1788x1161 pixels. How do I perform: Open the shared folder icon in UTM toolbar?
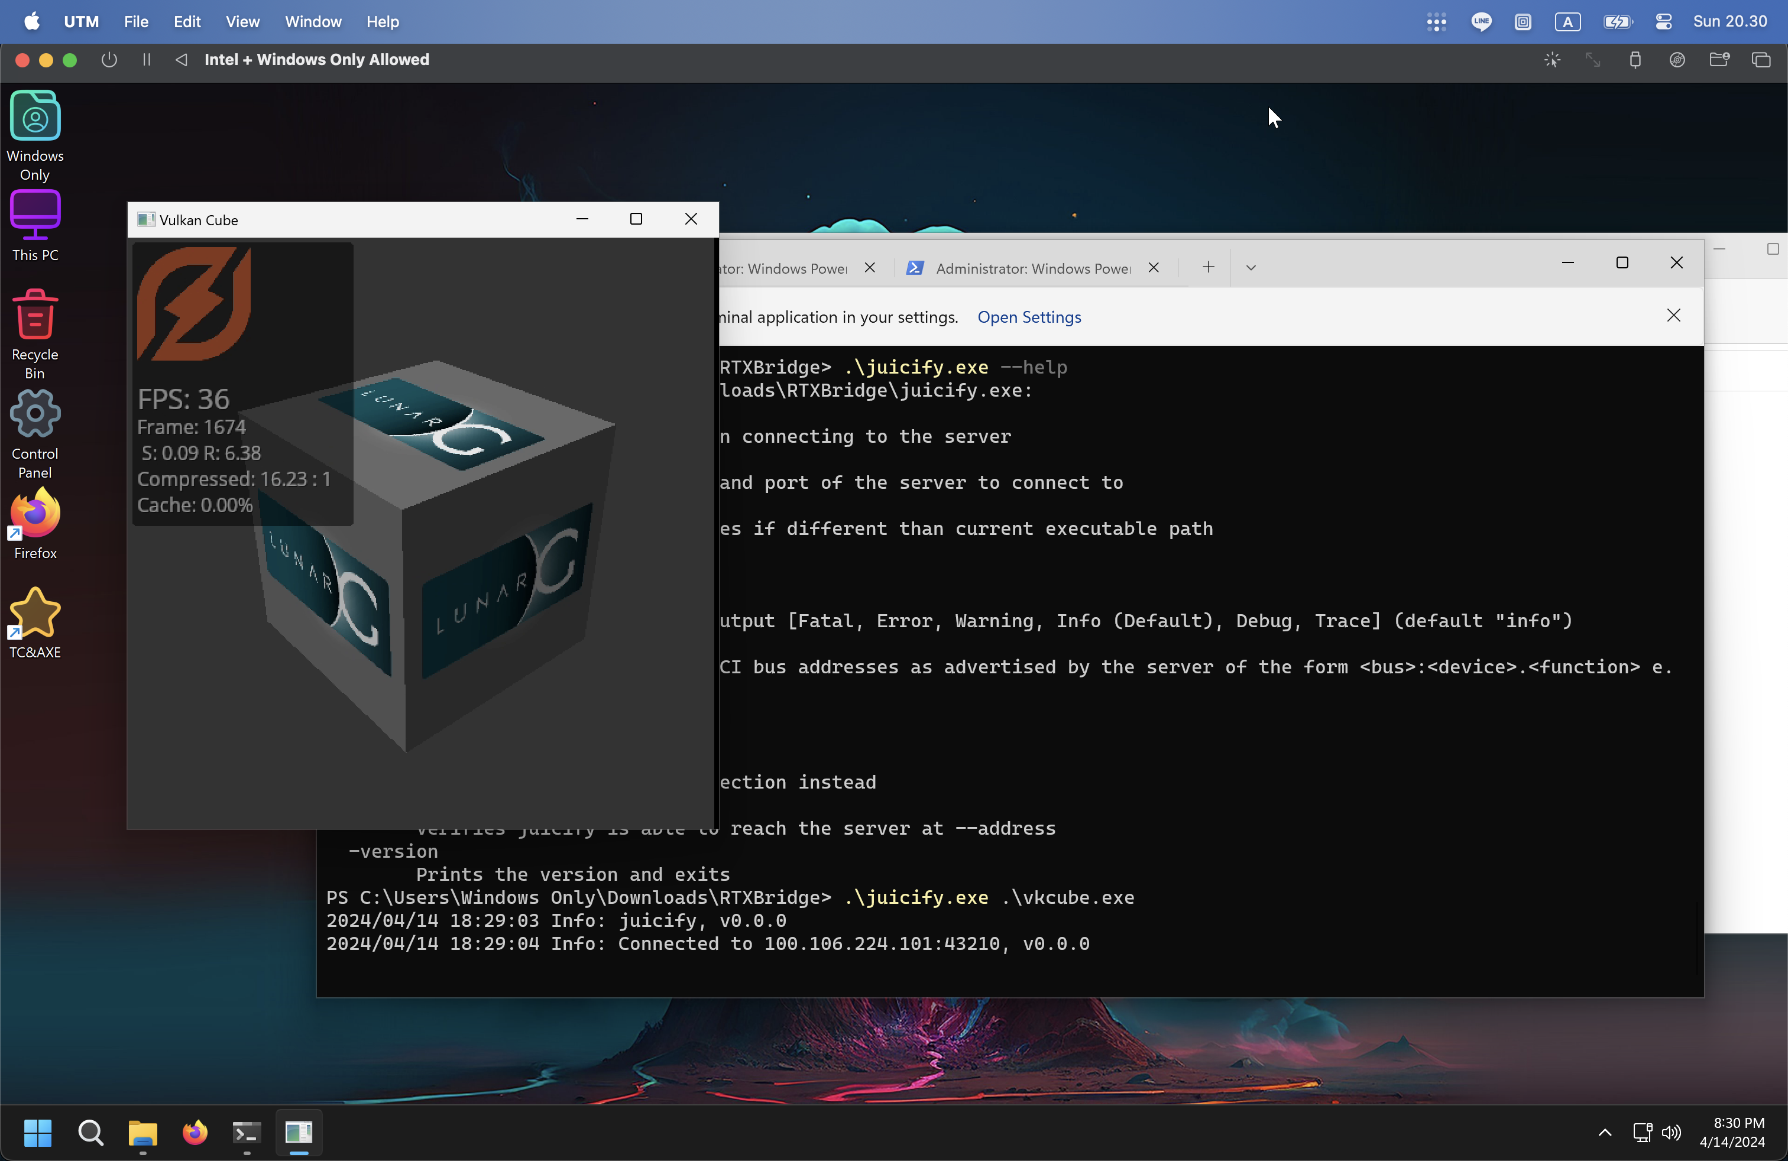coord(1719,60)
